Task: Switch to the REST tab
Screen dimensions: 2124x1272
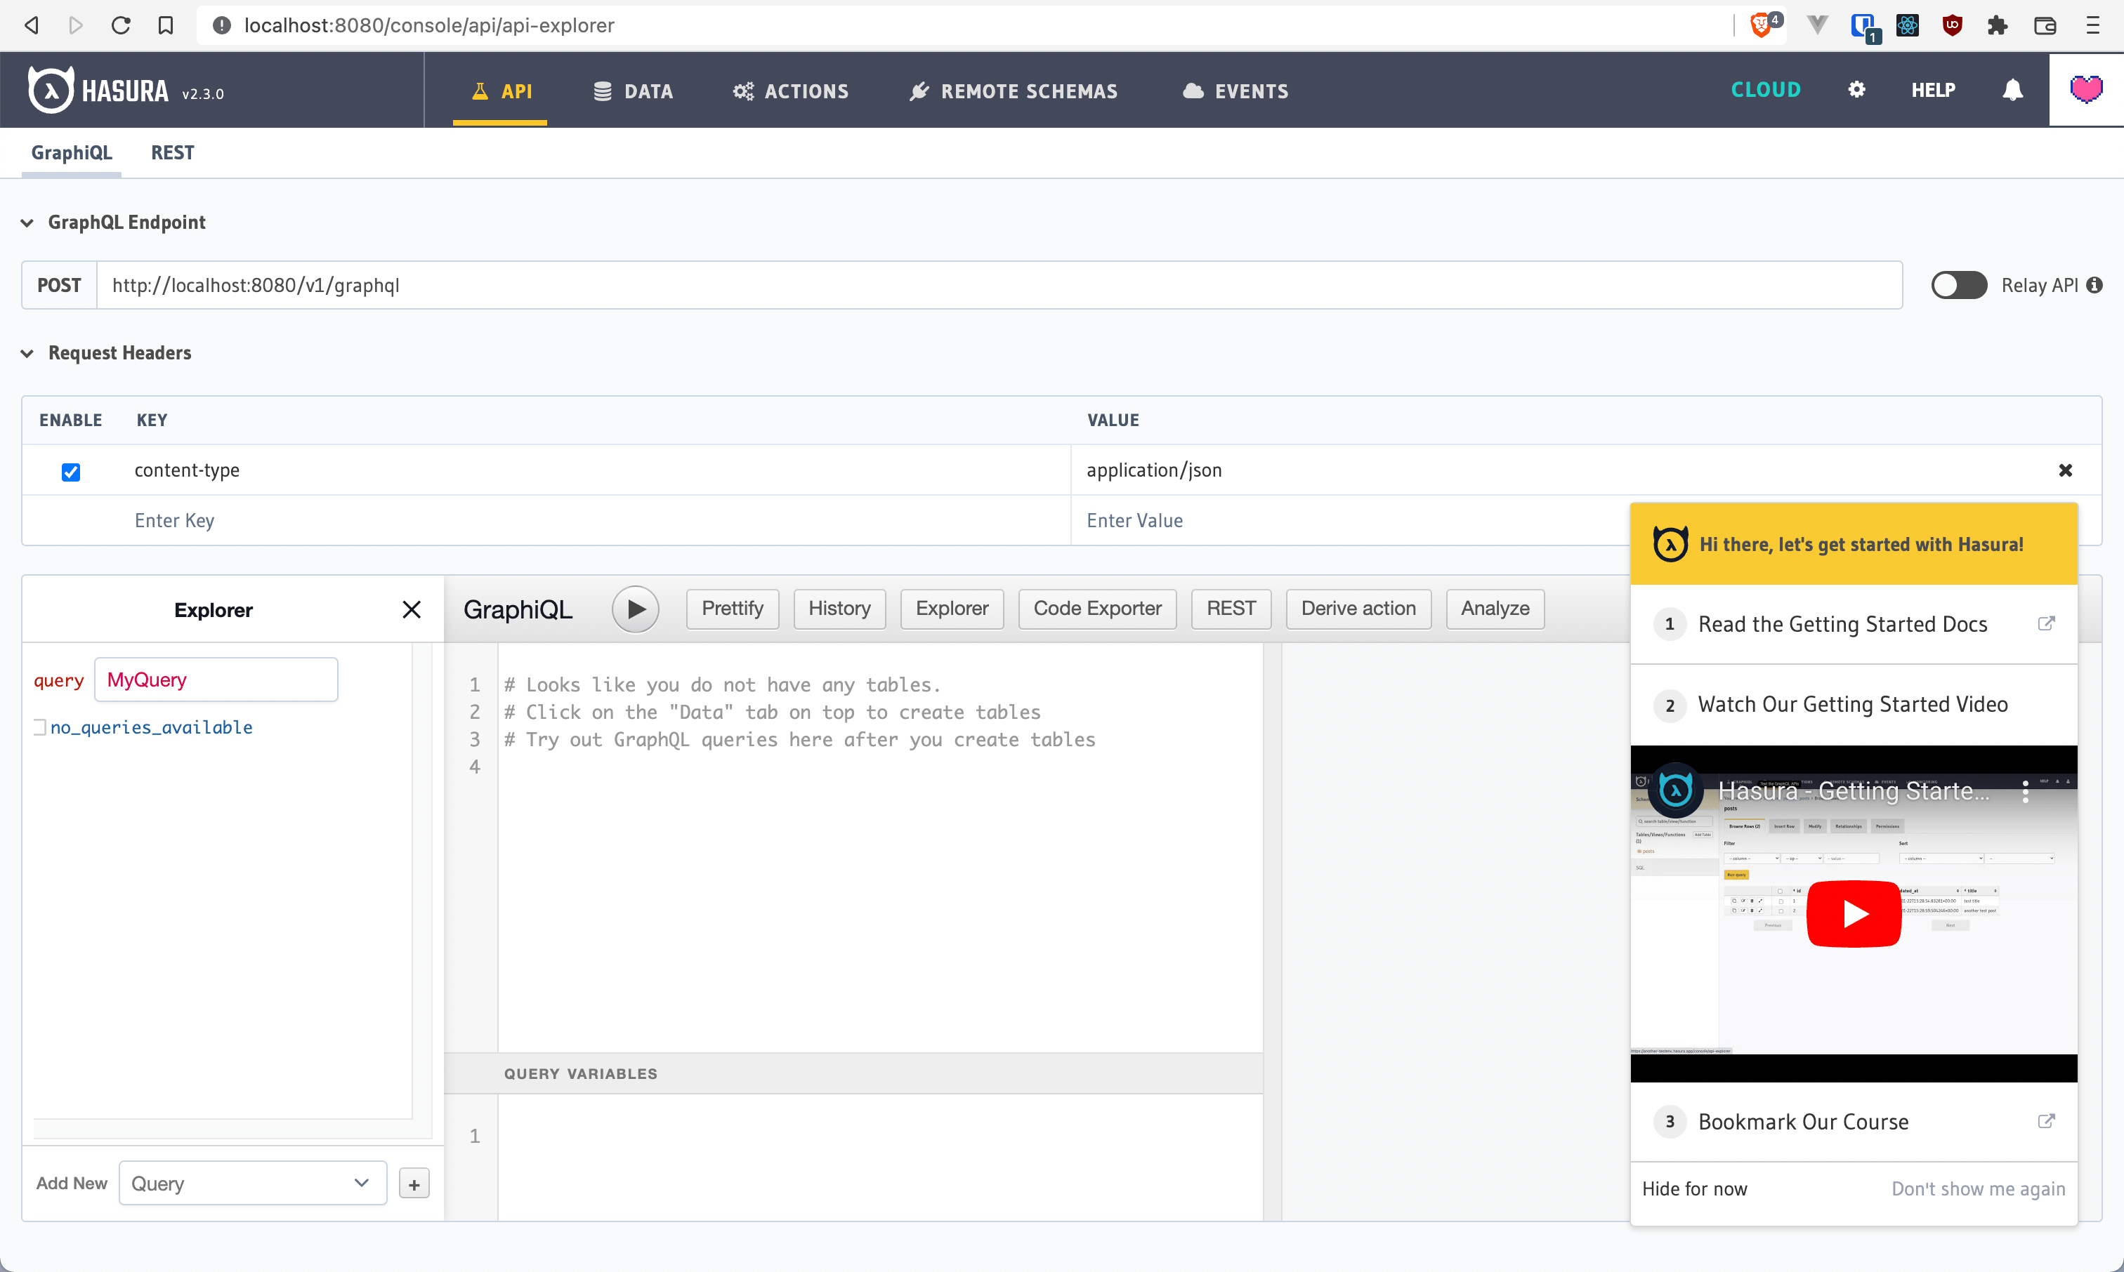Action: click(x=171, y=152)
